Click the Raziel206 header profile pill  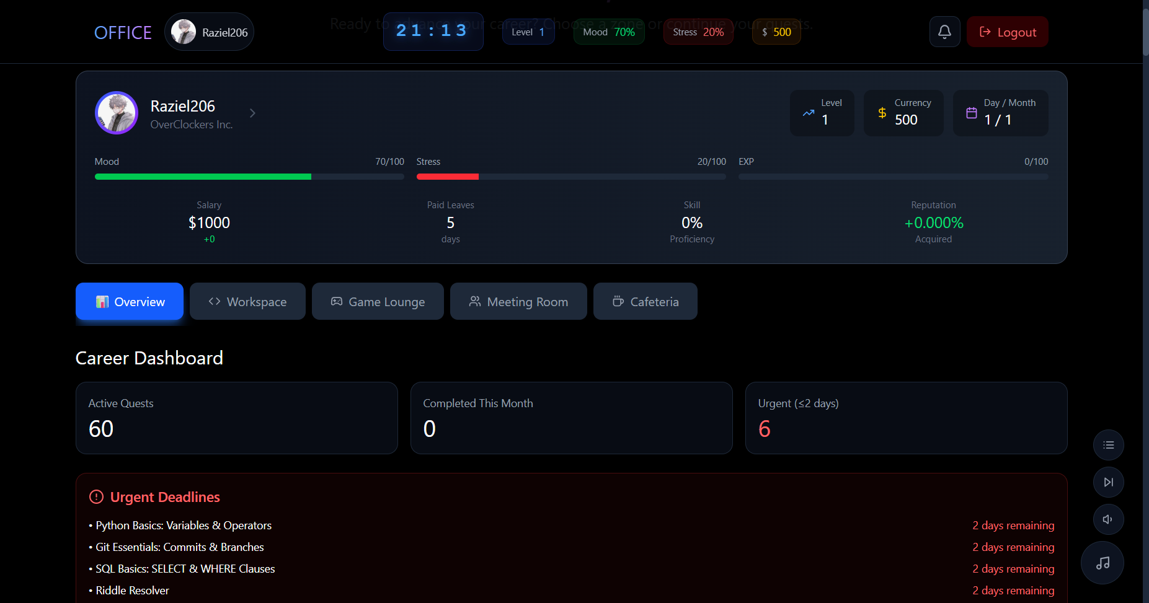[209, 32]
